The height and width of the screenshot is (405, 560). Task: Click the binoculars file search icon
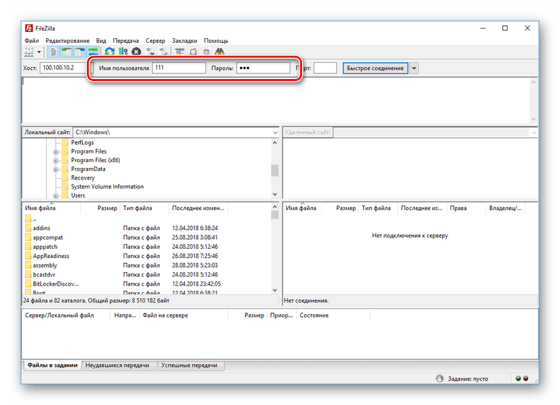pyautogui.click(x=220, y=51)
